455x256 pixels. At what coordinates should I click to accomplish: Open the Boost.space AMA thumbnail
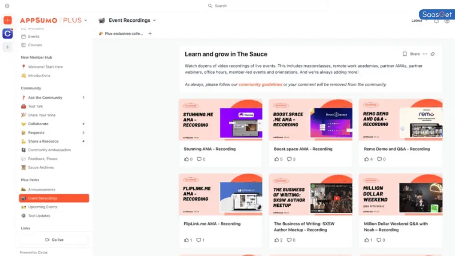tap(311, 120)
